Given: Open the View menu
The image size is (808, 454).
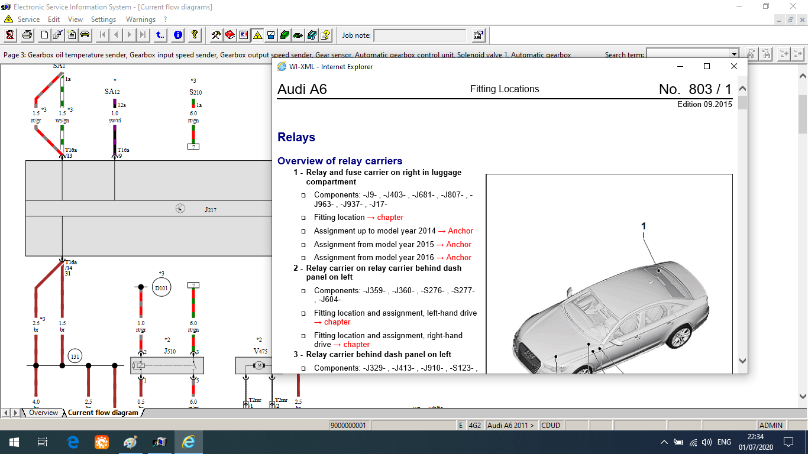Looking at the screenshot, I should click(75, 19).
